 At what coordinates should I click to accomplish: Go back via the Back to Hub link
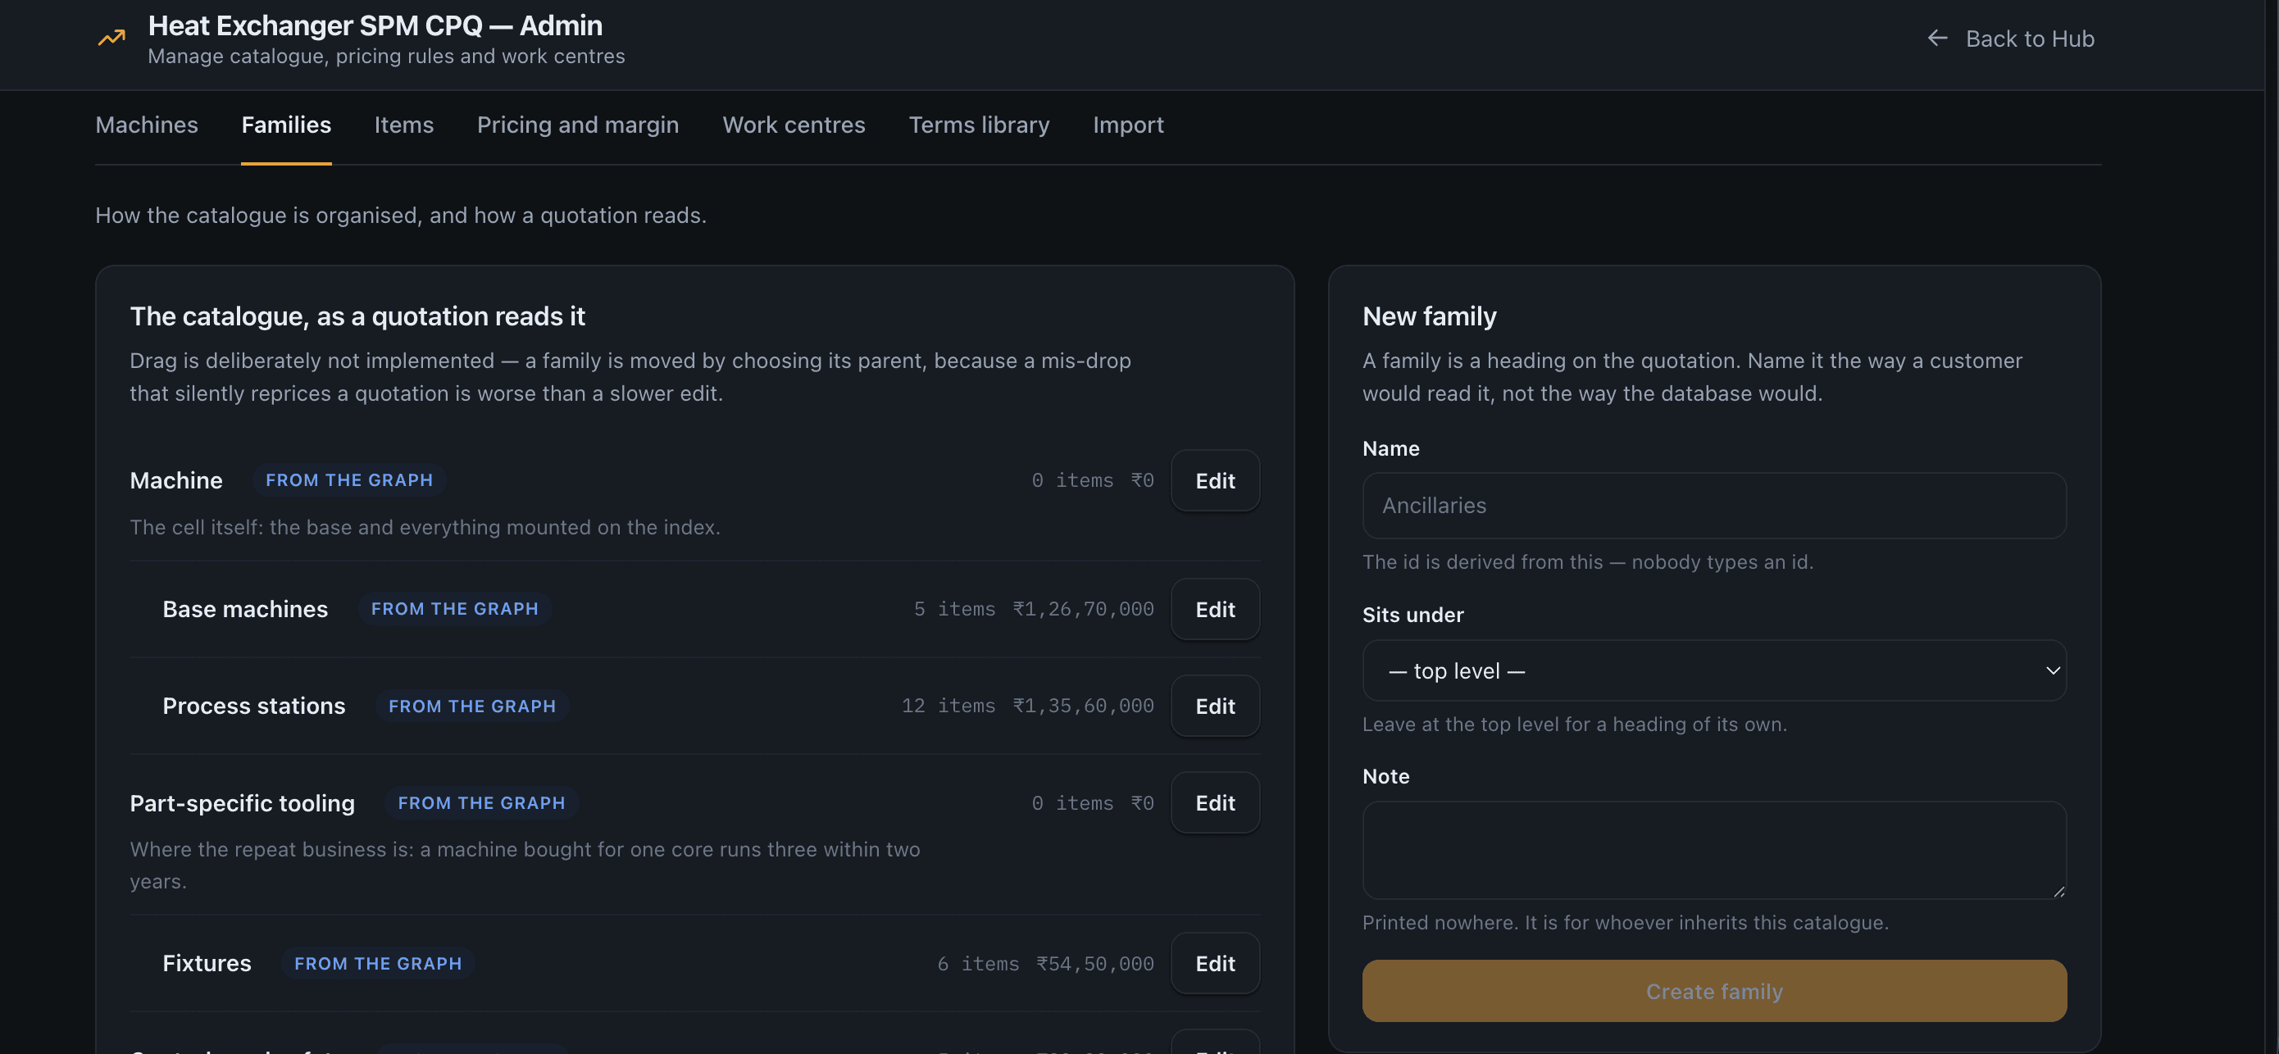2010,38
